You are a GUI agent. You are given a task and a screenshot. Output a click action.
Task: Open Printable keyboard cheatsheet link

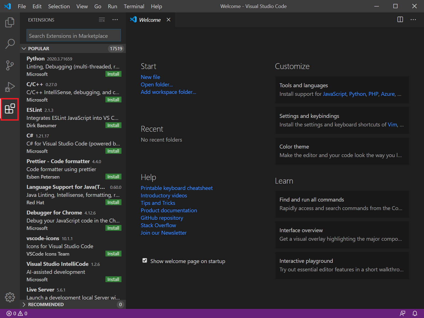177,188
